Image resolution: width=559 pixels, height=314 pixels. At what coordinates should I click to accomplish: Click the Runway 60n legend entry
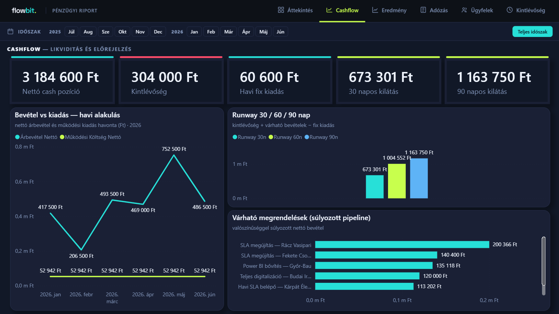coord(285,137)
